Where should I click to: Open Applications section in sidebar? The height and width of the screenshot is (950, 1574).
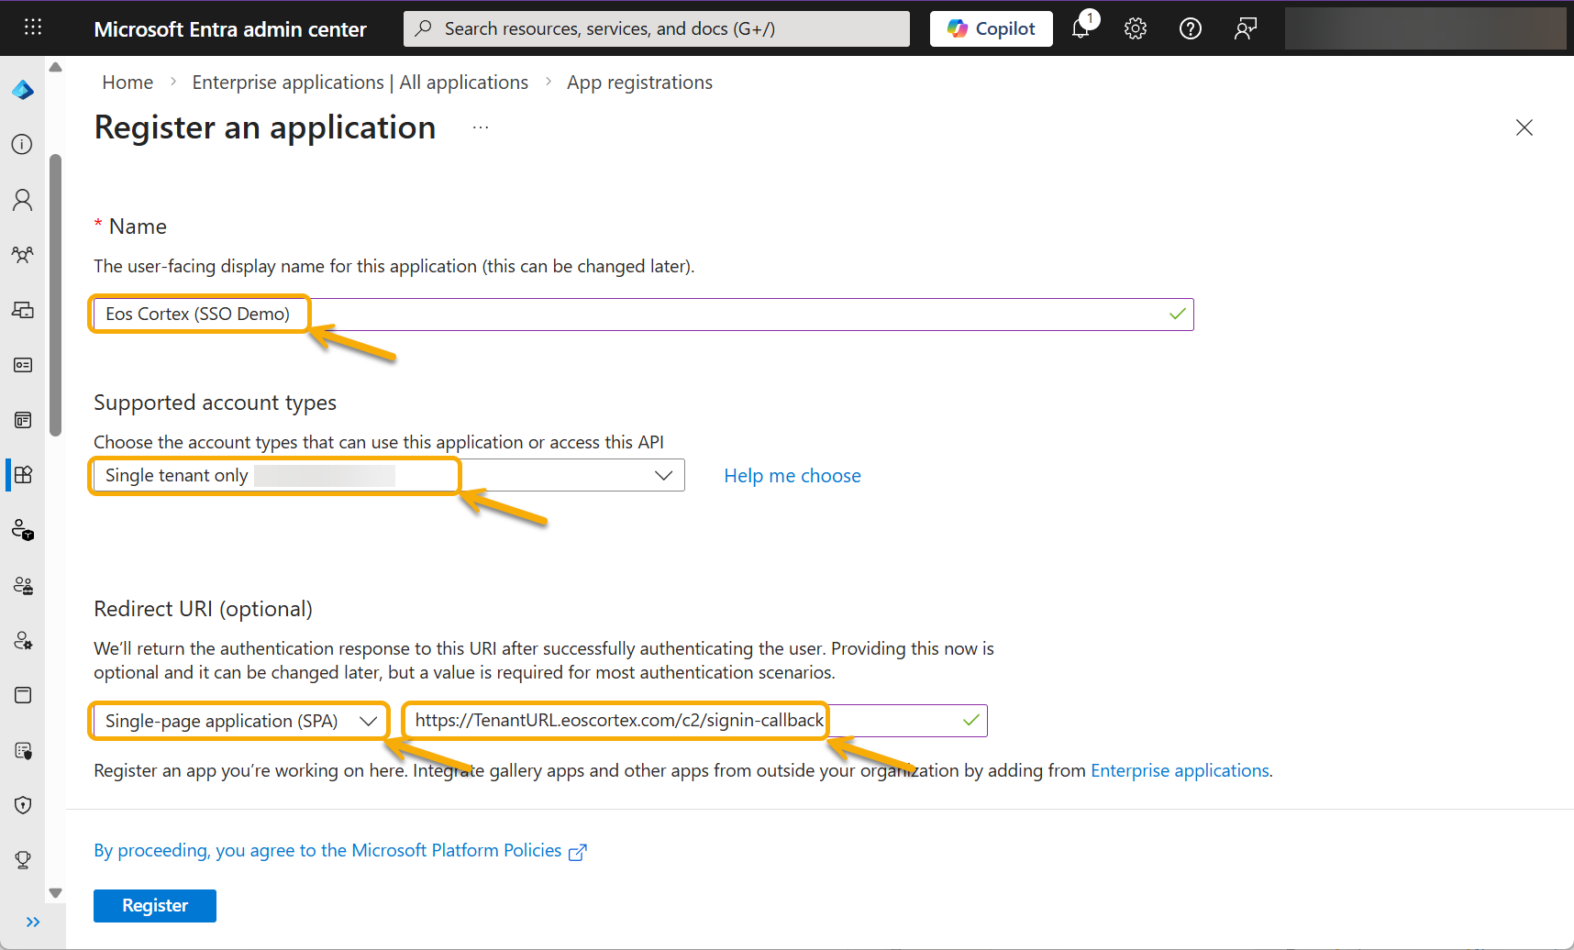pyautogui.click(x=23, y=474)
